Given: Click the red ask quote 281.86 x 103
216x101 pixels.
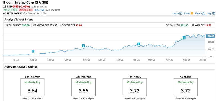Looking at the screenshot, I should point(26,10).
